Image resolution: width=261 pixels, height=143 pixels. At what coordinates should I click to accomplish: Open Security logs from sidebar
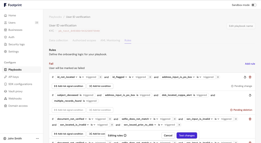click(16, 44)
